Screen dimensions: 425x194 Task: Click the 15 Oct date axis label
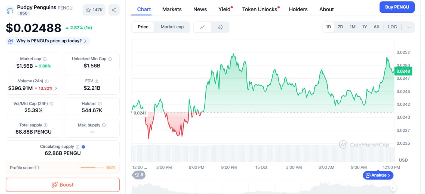(261, 167)
